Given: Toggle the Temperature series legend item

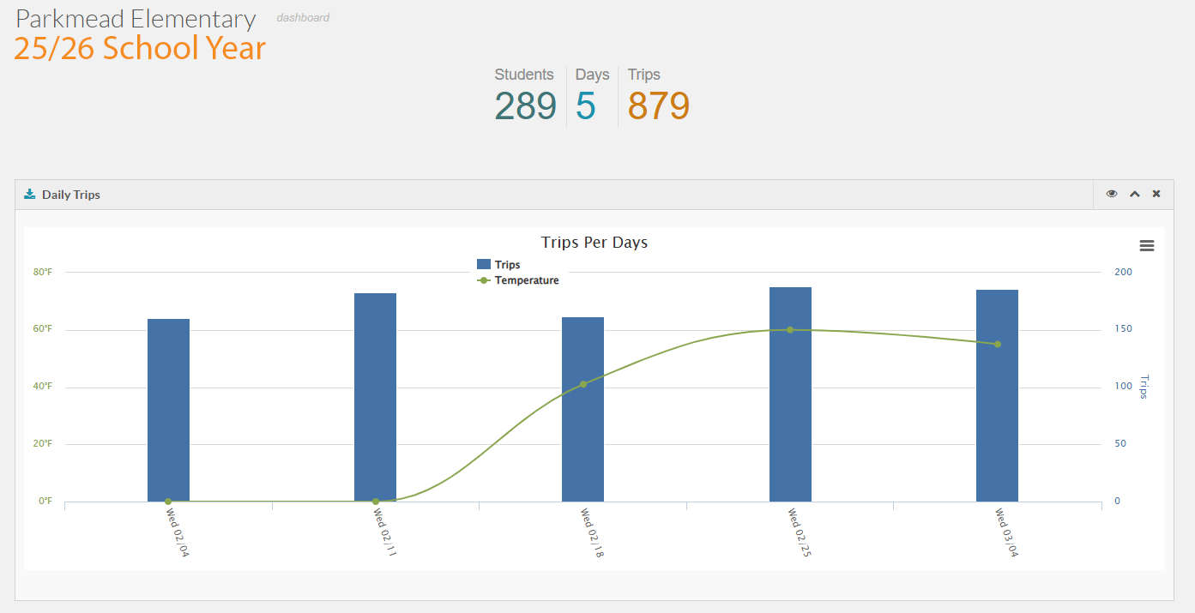Looking at the screenshot, I should coord(526,280).
